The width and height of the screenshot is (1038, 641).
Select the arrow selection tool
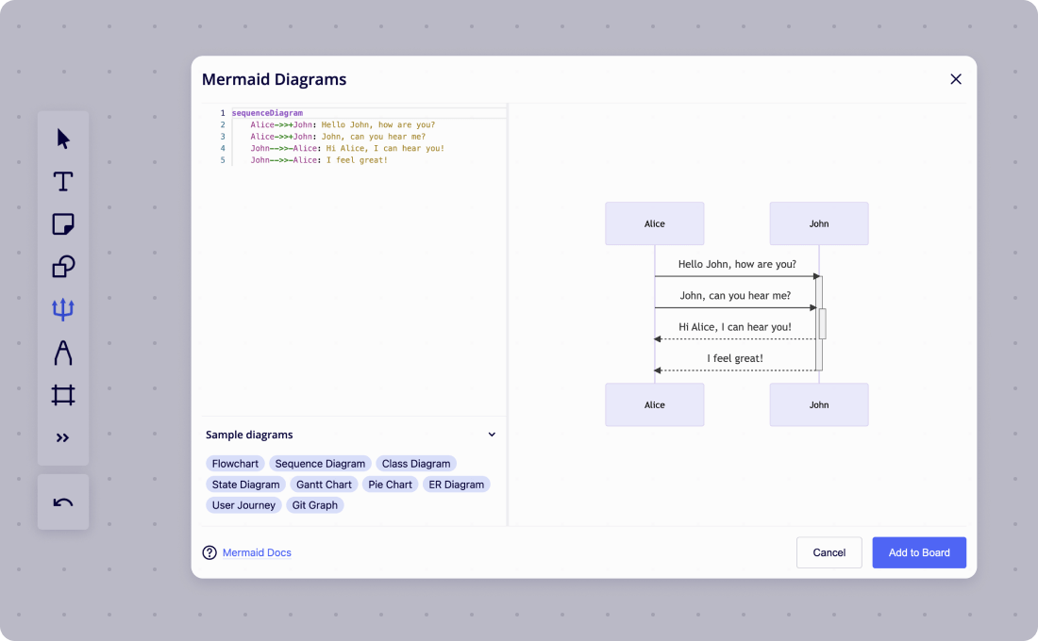click(x=62, y=139)
